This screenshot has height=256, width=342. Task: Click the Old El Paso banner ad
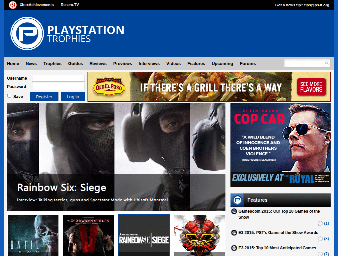pos(209,87)
